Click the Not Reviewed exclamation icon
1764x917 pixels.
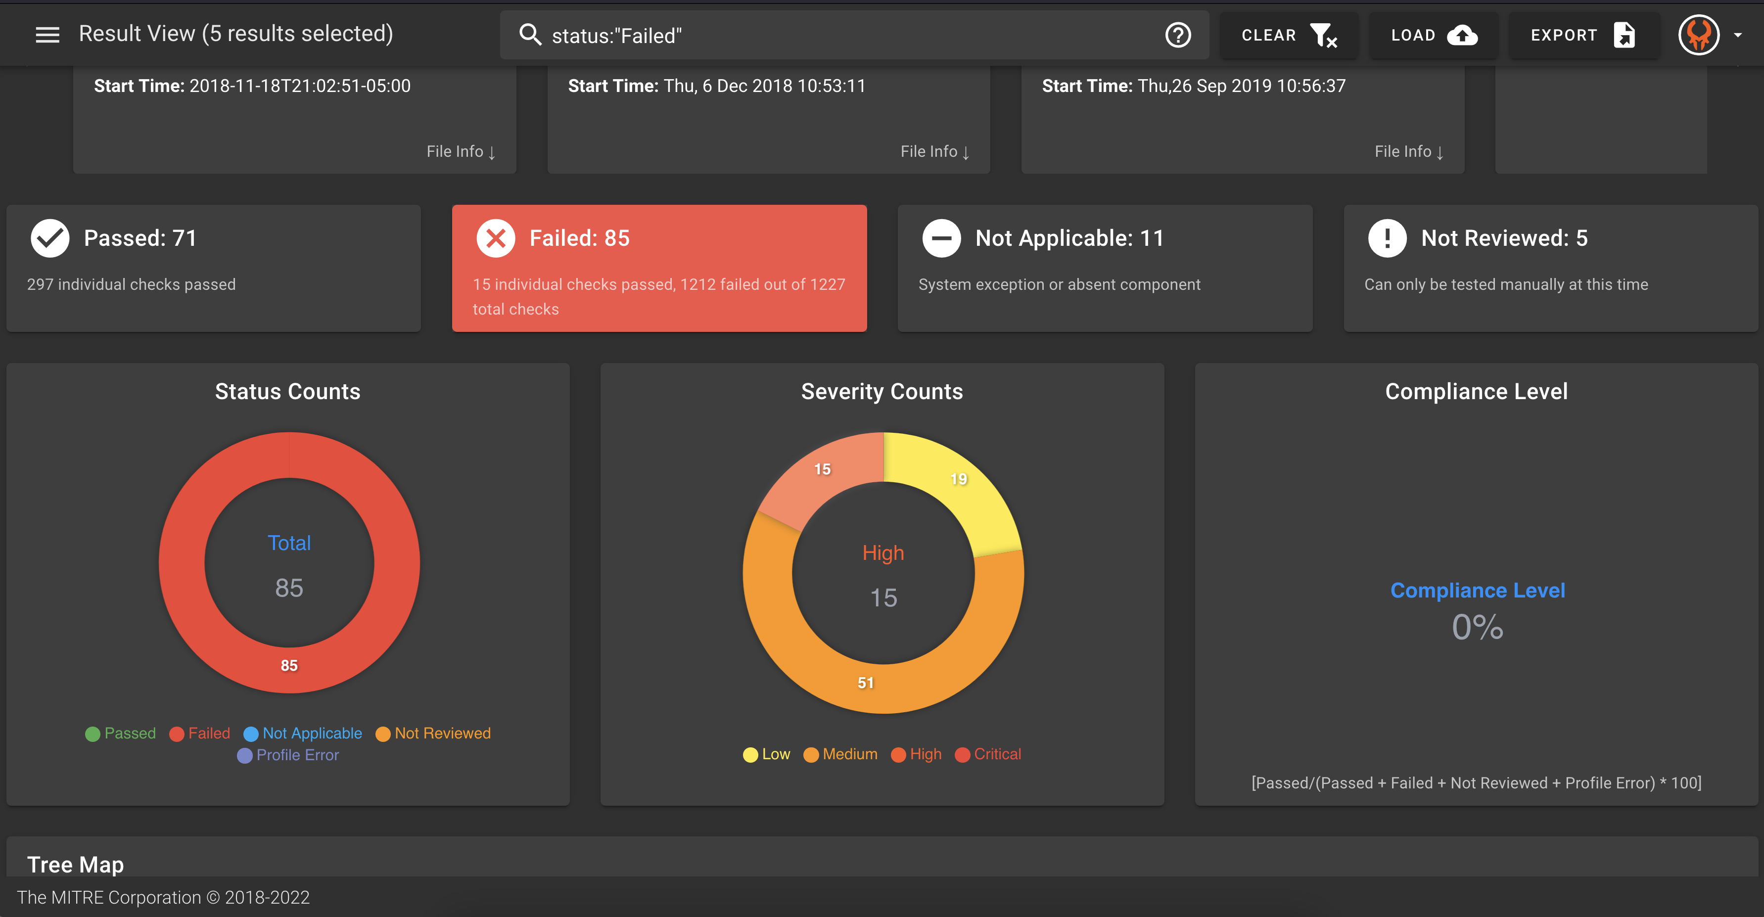pyautogui.click(x=1387, y=238)
